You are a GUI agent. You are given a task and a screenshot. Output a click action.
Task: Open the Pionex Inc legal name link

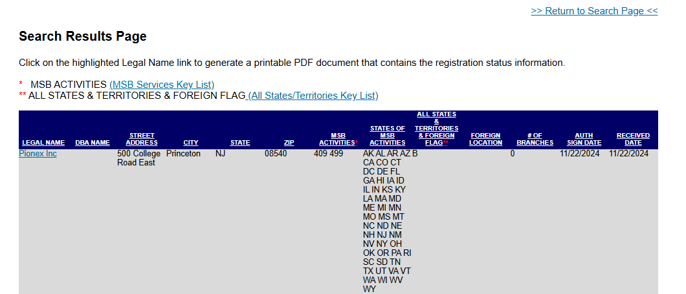click(x=38, y=154)
